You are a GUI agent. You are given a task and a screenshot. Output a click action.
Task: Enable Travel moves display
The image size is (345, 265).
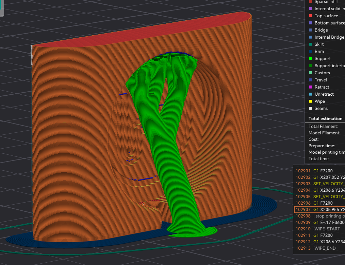click(321, 80)
